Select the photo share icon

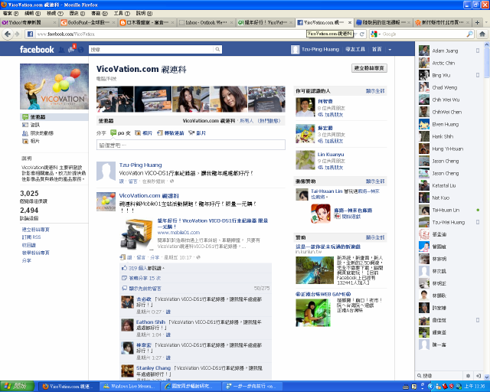(138, 133)
